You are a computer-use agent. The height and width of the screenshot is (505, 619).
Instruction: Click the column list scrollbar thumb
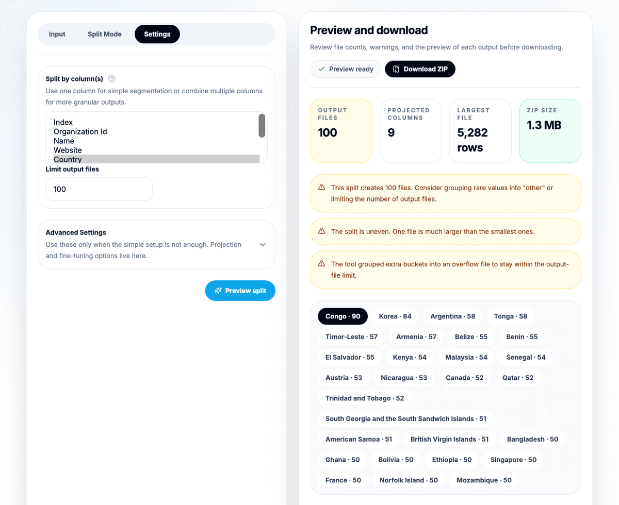point(262,126)
